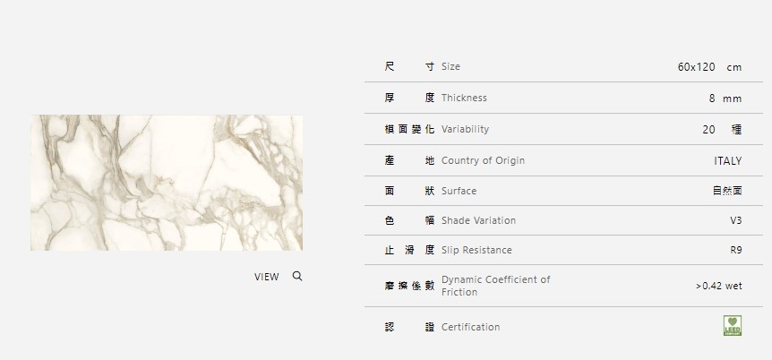This screenshot has width=772, height=360.
Task: Click the LEED certification badge icon
Action: pyautogui.click(x=732, y=326)
